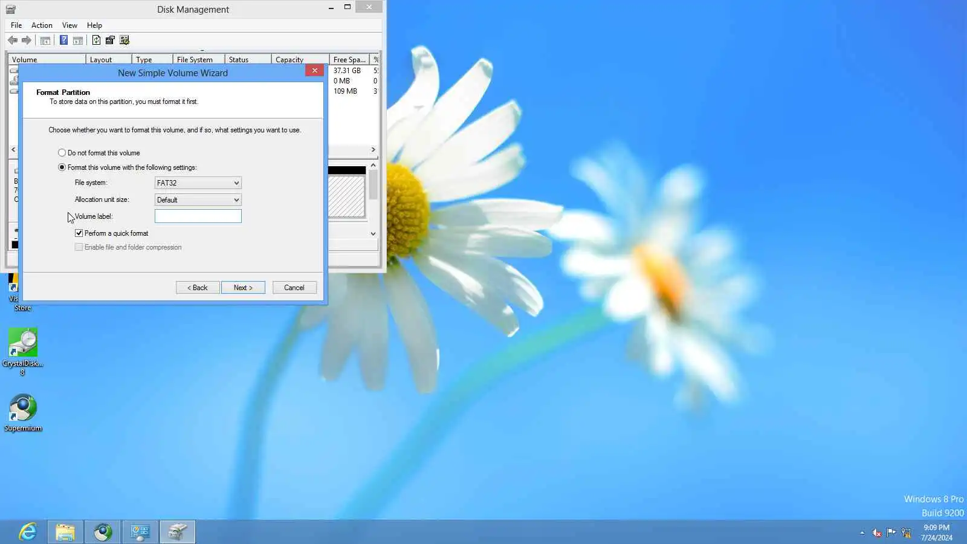Open the File menu in Disk Management
The image size is (967, 544).
coord(16,25)
